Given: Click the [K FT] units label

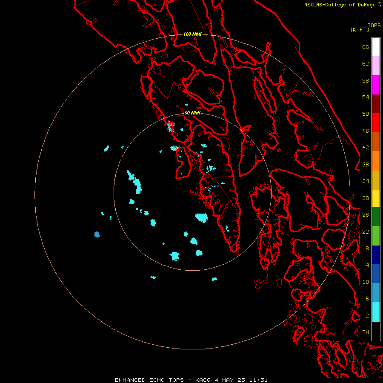Looking at the screenshot, I should 360,29.
